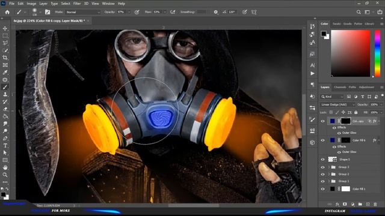The width and height of the screenshot is (385, 216).
Task: Expand the Group 3 folder
Action: click(x=329, y=167)
